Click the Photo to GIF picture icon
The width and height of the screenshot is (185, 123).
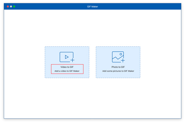coord(118,57)
